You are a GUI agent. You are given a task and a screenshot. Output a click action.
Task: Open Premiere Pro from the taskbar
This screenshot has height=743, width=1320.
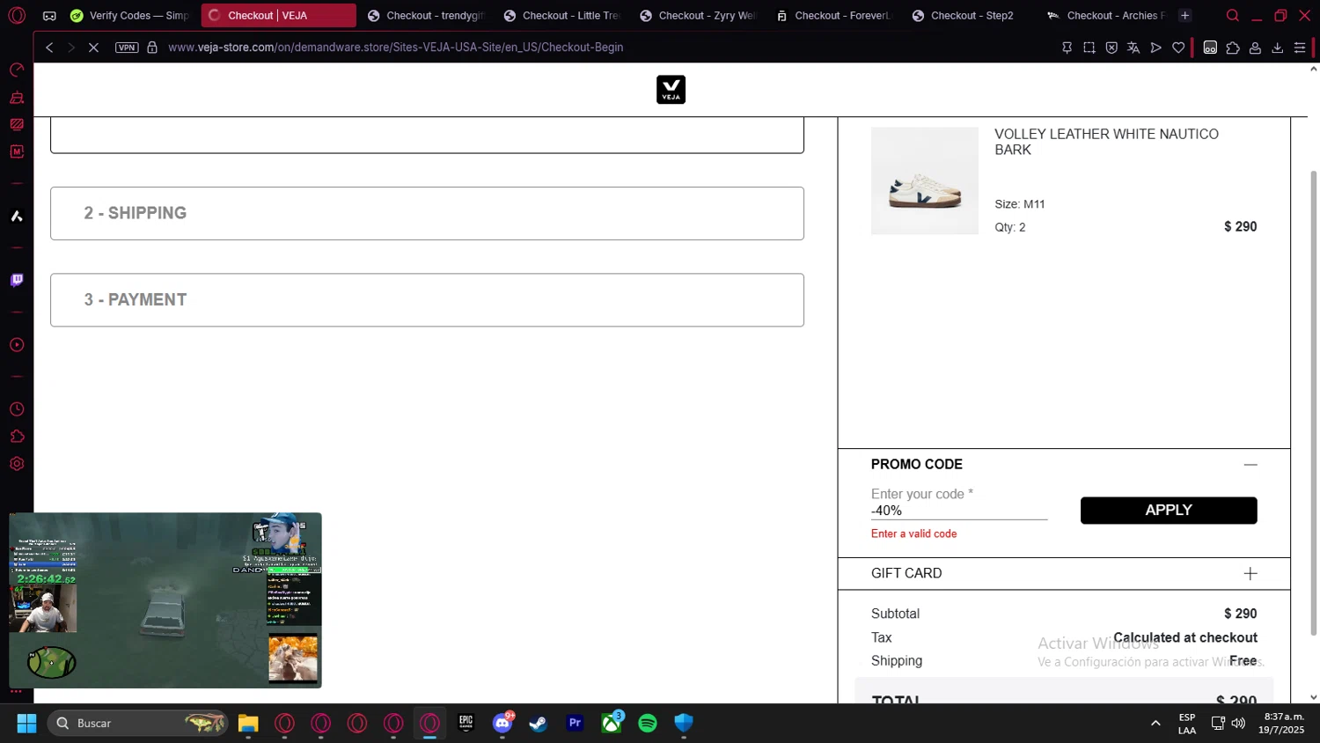point(575,724)
